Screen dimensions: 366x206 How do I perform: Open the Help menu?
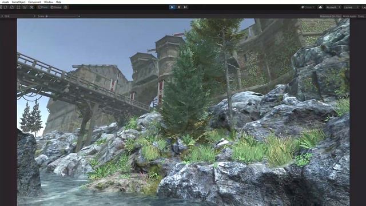tap(58, 2)
